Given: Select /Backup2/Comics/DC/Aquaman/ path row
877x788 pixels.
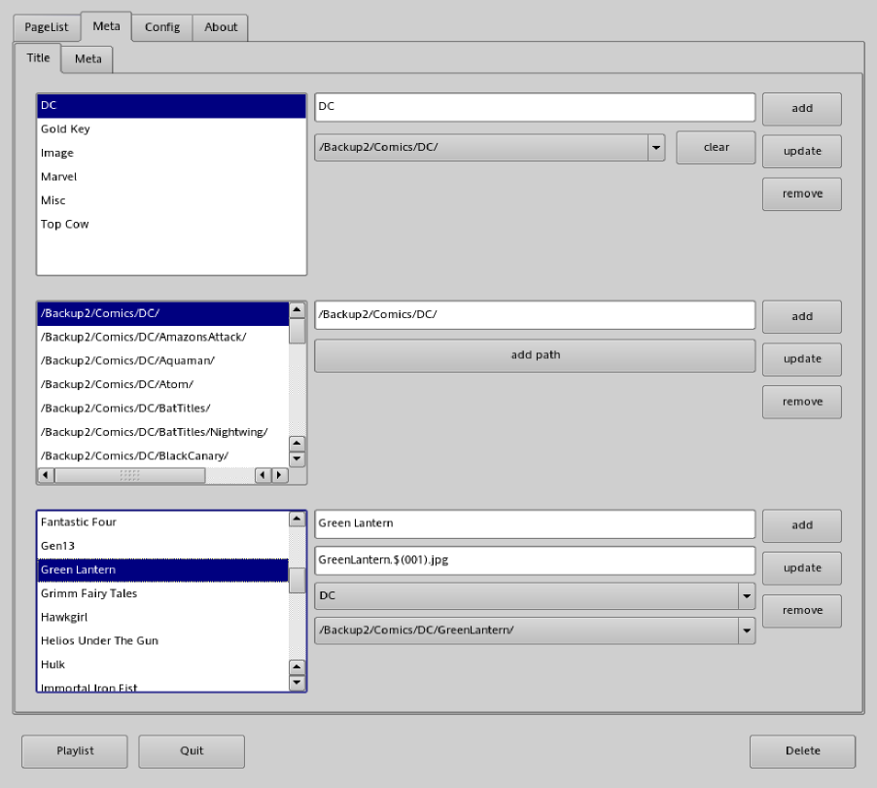Looking at the screenshot, I should coord(163,361).
